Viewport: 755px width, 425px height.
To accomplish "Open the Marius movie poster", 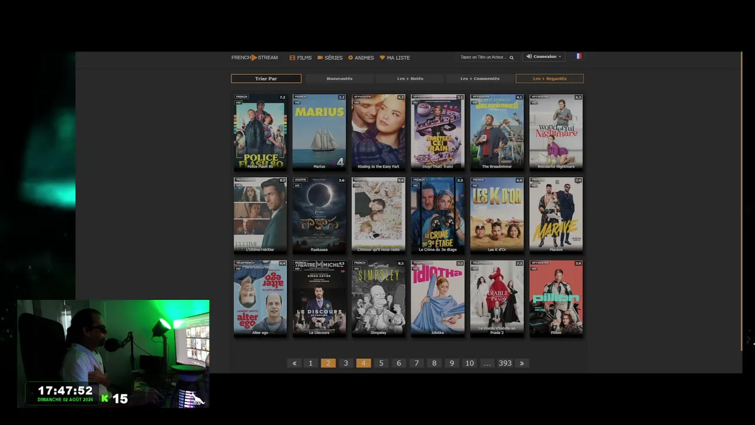I will (x=319, y=132).
